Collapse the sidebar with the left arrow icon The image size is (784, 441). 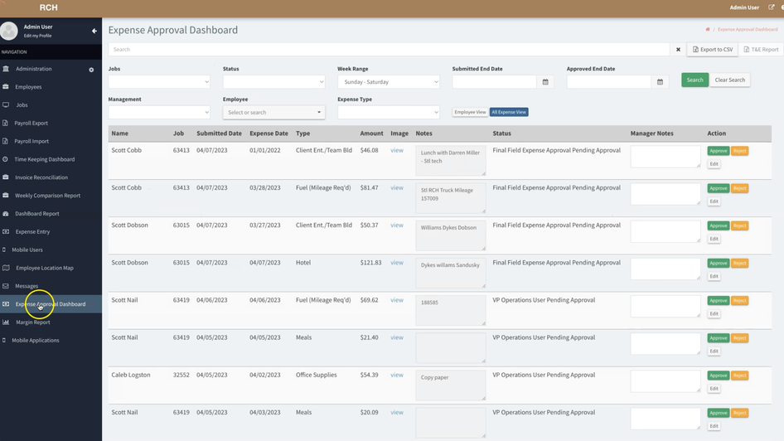tap(94, 31)
